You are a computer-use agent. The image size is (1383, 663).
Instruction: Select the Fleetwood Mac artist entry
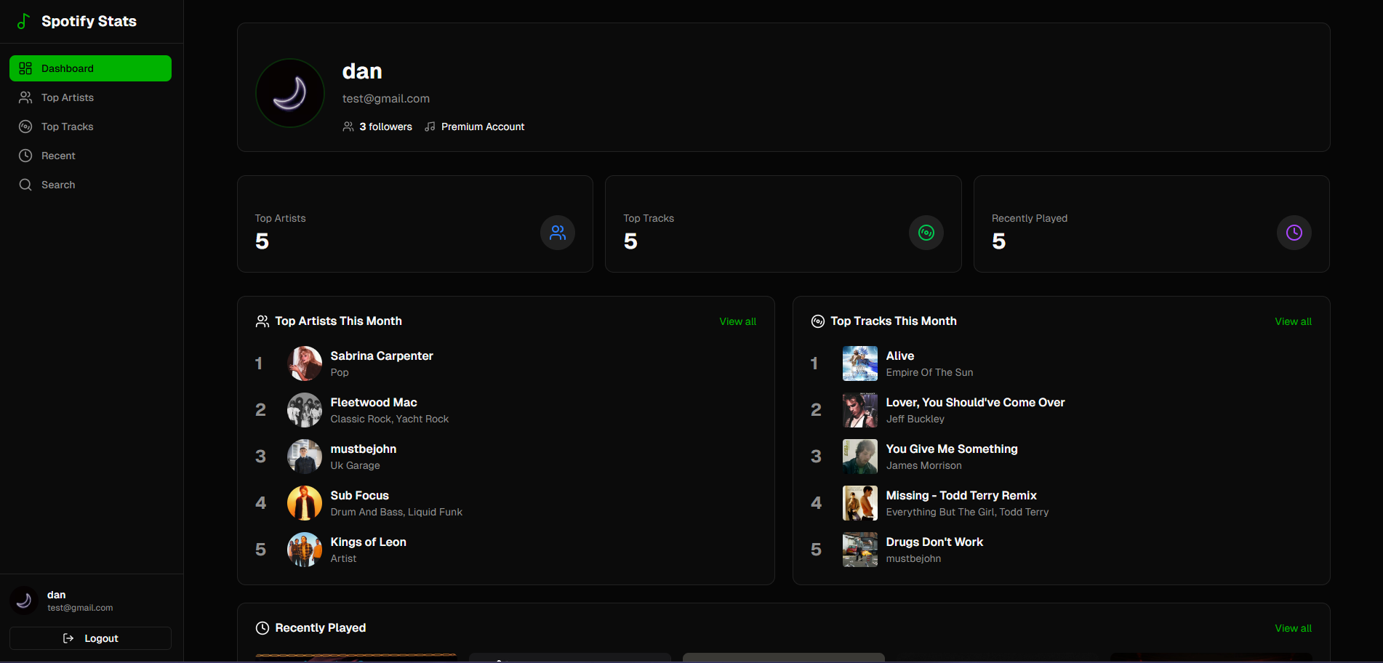click(x=373, y=403)
